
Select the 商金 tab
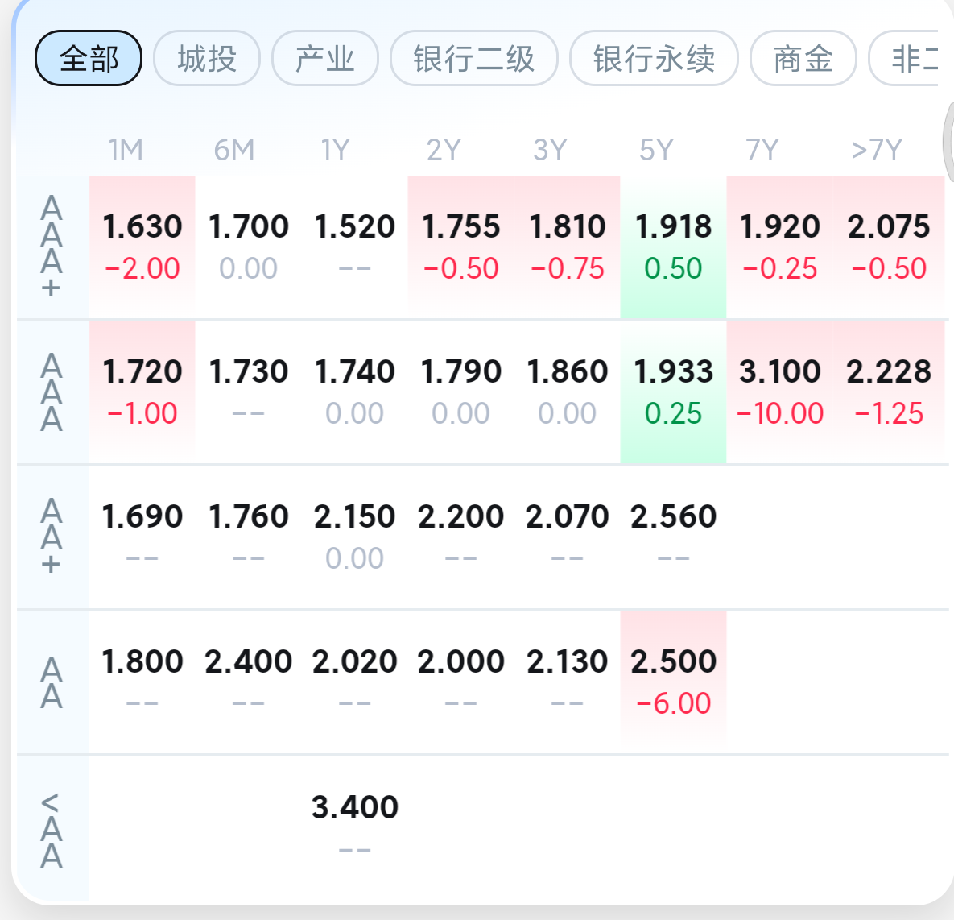pyautogui.click(x=803, y=59)
